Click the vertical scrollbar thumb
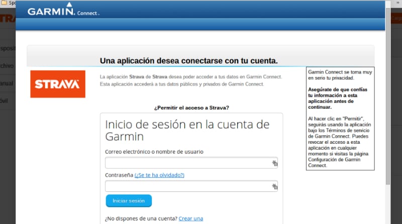Image resolution: width=402 pixels, height=224 pixels. (x=387, y=95)
